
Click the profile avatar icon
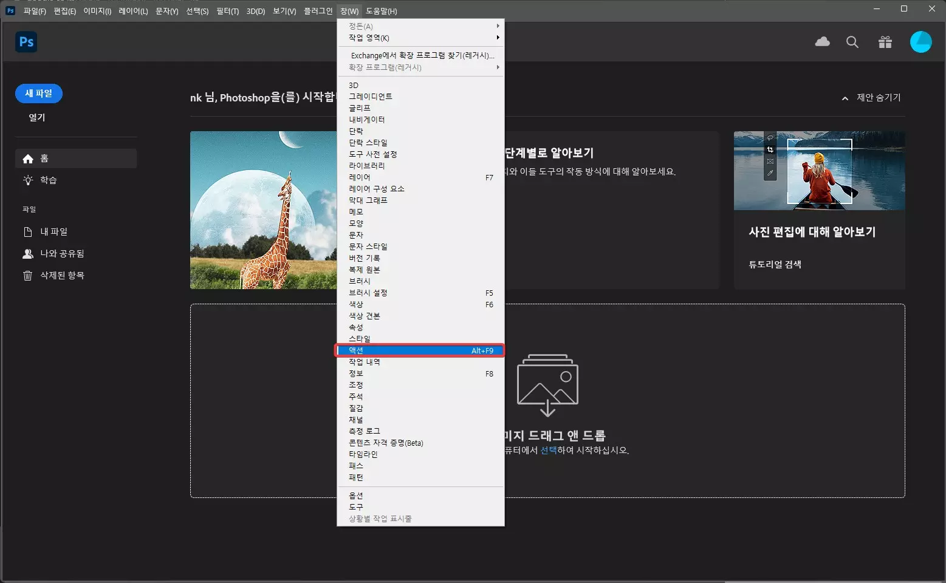coord(920,42)
